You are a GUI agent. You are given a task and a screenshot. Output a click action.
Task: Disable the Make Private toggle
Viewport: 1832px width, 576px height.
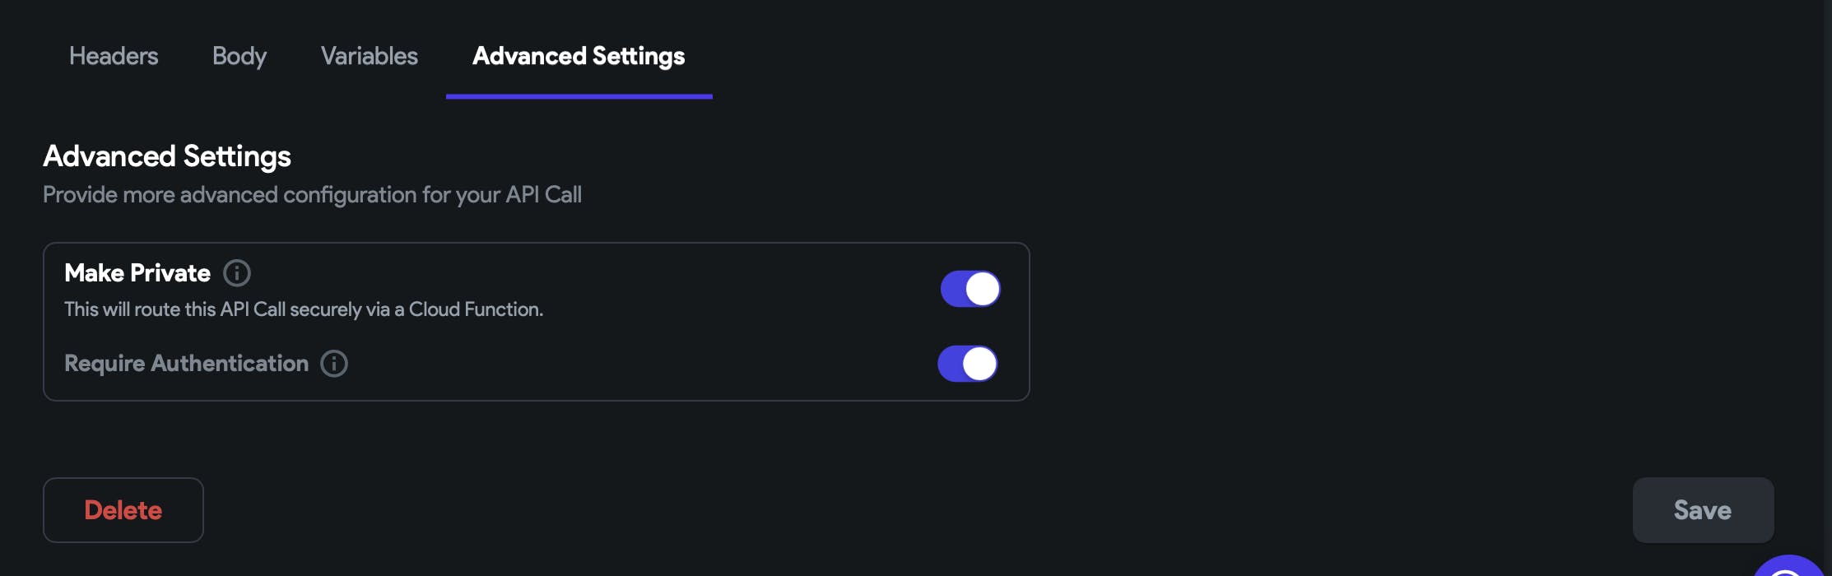tap(970, 289)
